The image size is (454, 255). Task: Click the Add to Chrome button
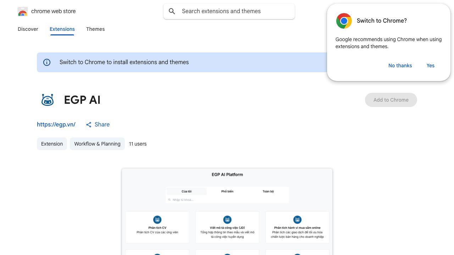[391, 100]
